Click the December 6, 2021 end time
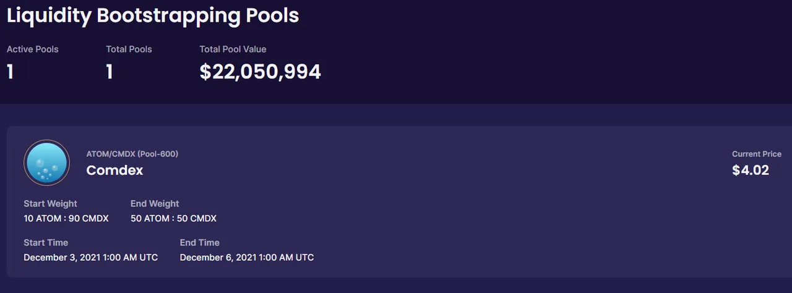The width and height of the screenshot is (792, 293). pyautogui.click(x=247, y=257)
